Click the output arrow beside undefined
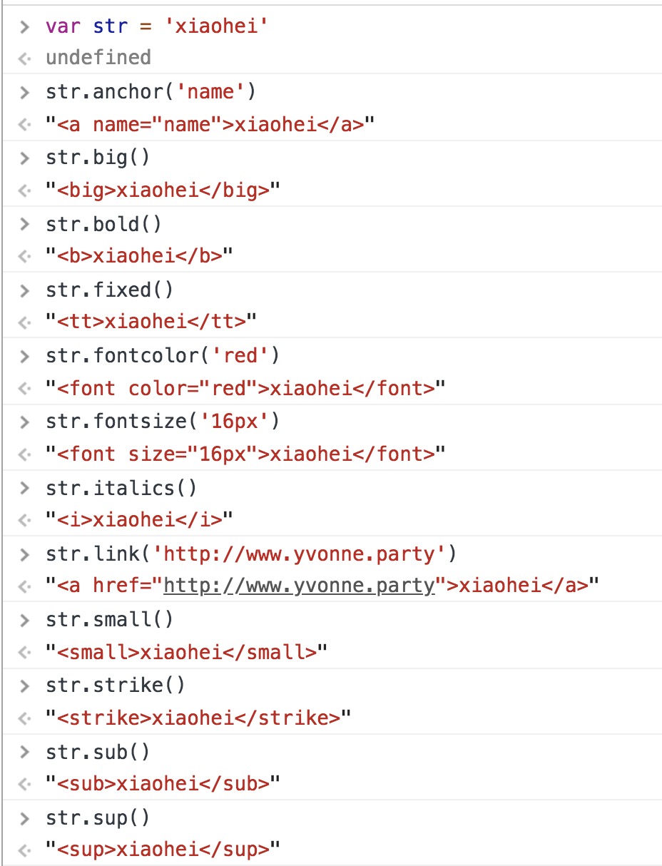This screenshot has height=866, width=662. [x=25, y=58]
